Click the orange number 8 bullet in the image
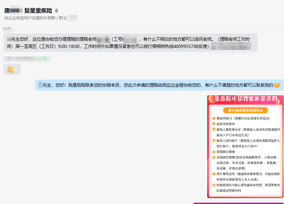 pyautogui.click(x=214, y=185)
